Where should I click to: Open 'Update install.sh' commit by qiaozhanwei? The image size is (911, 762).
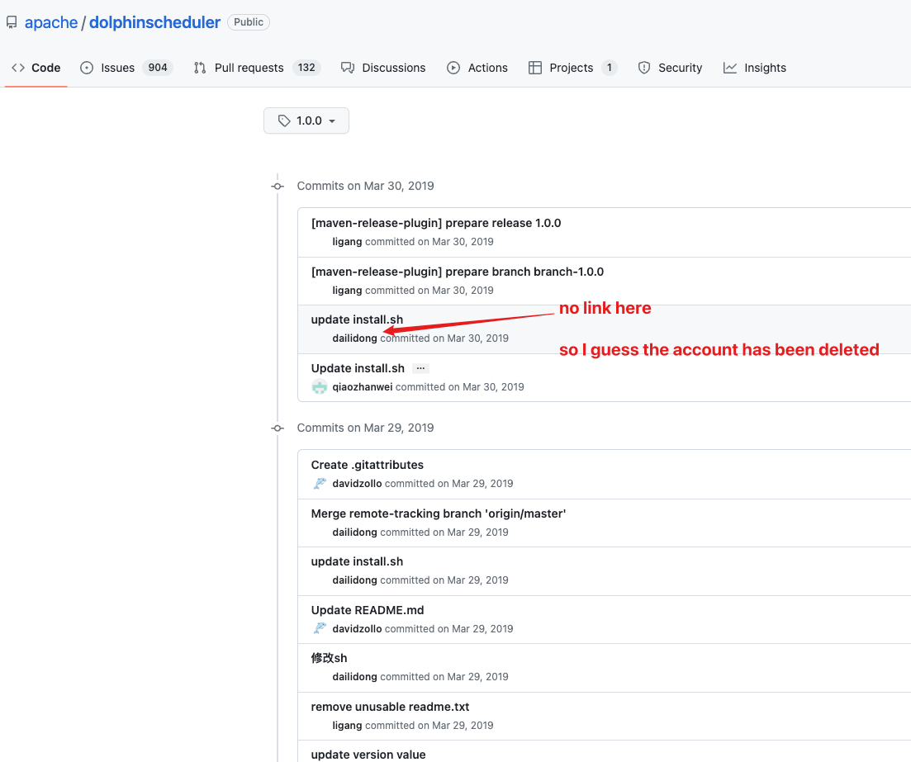(x=358, y=368)
